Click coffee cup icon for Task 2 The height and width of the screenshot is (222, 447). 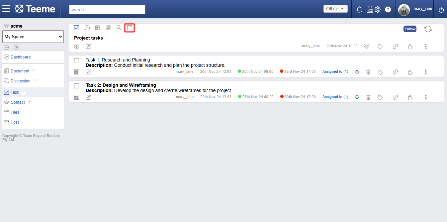coord(410,97)
